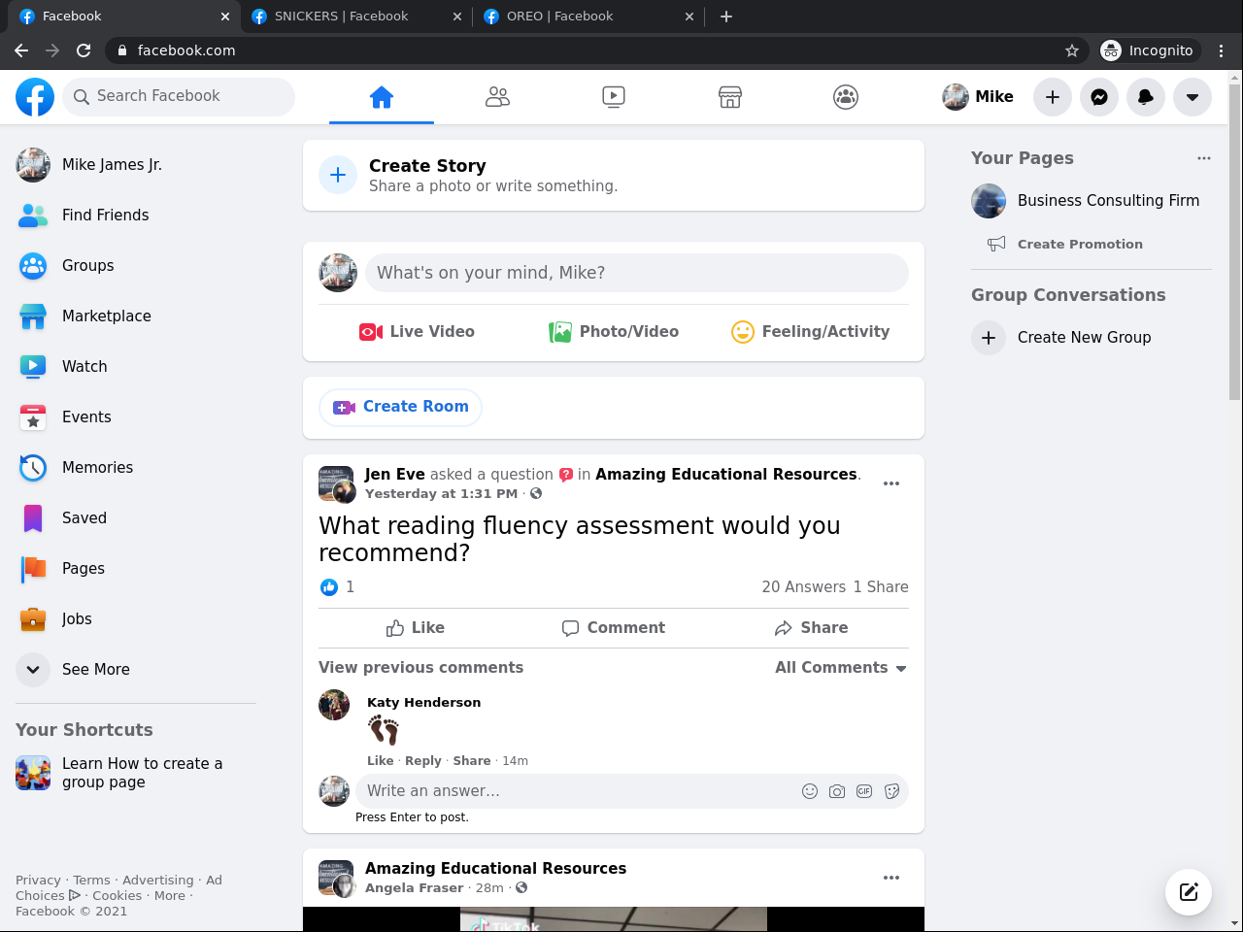Open Your Pages options menu
The height and width of the screenshot is (932, 1243).
coord(1204,158)
